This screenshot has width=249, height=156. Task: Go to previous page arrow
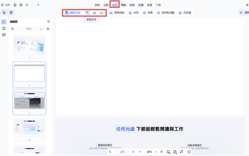click(110, 152)
